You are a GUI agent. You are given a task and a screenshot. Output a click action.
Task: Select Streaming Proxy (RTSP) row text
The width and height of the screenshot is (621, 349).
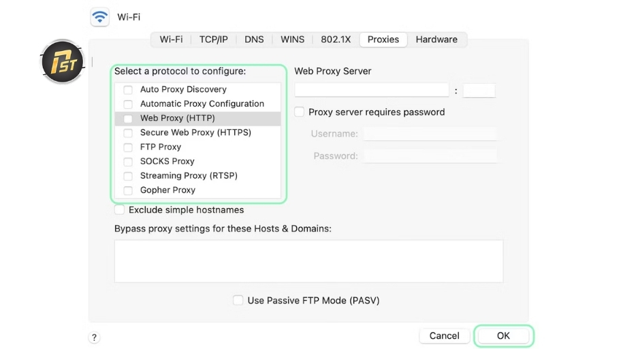pyautogui.click(x=189, y=176)
